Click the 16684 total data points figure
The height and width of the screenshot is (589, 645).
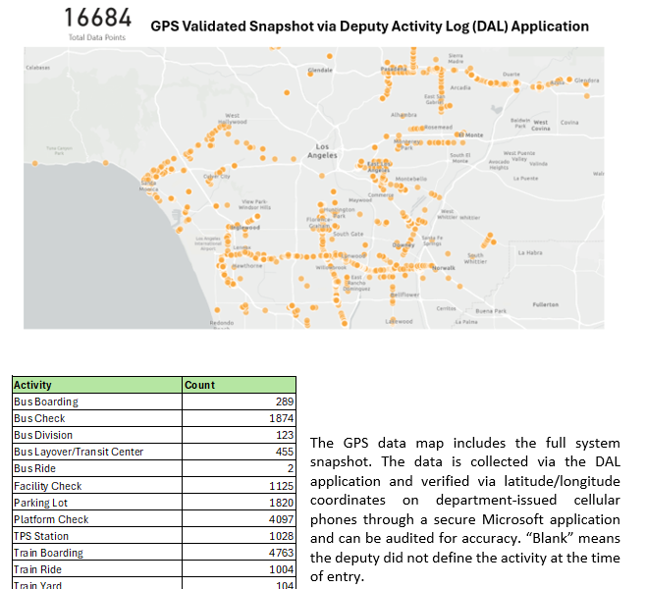[x=96, y=19]
